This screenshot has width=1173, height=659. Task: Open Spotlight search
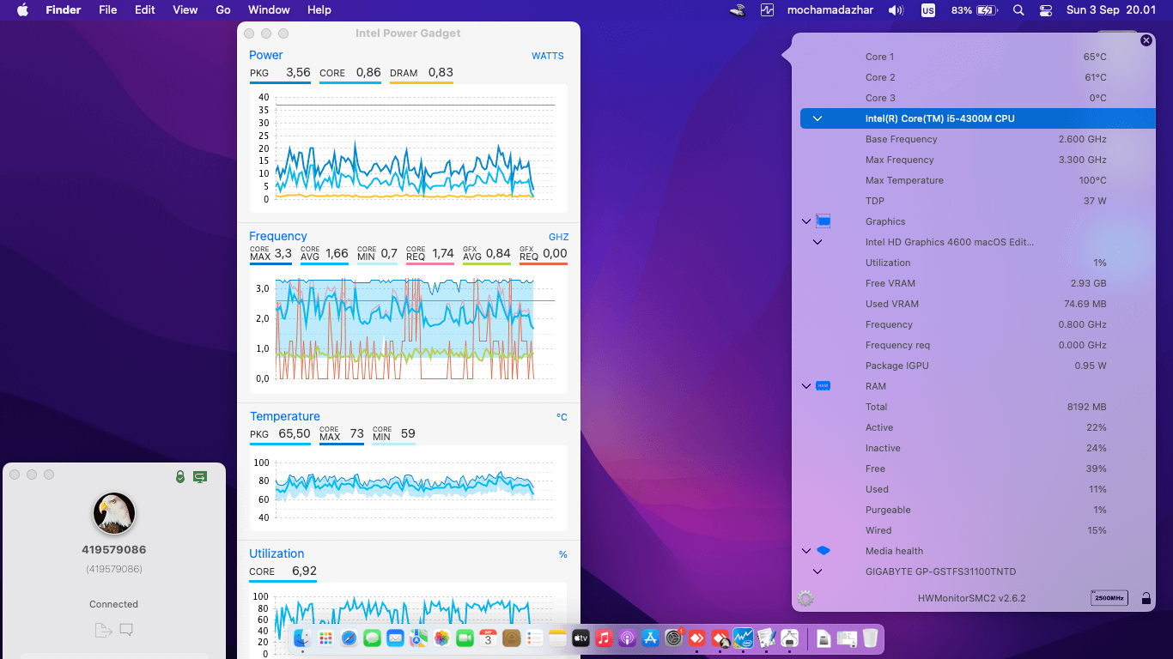[x=1018, y=10]
